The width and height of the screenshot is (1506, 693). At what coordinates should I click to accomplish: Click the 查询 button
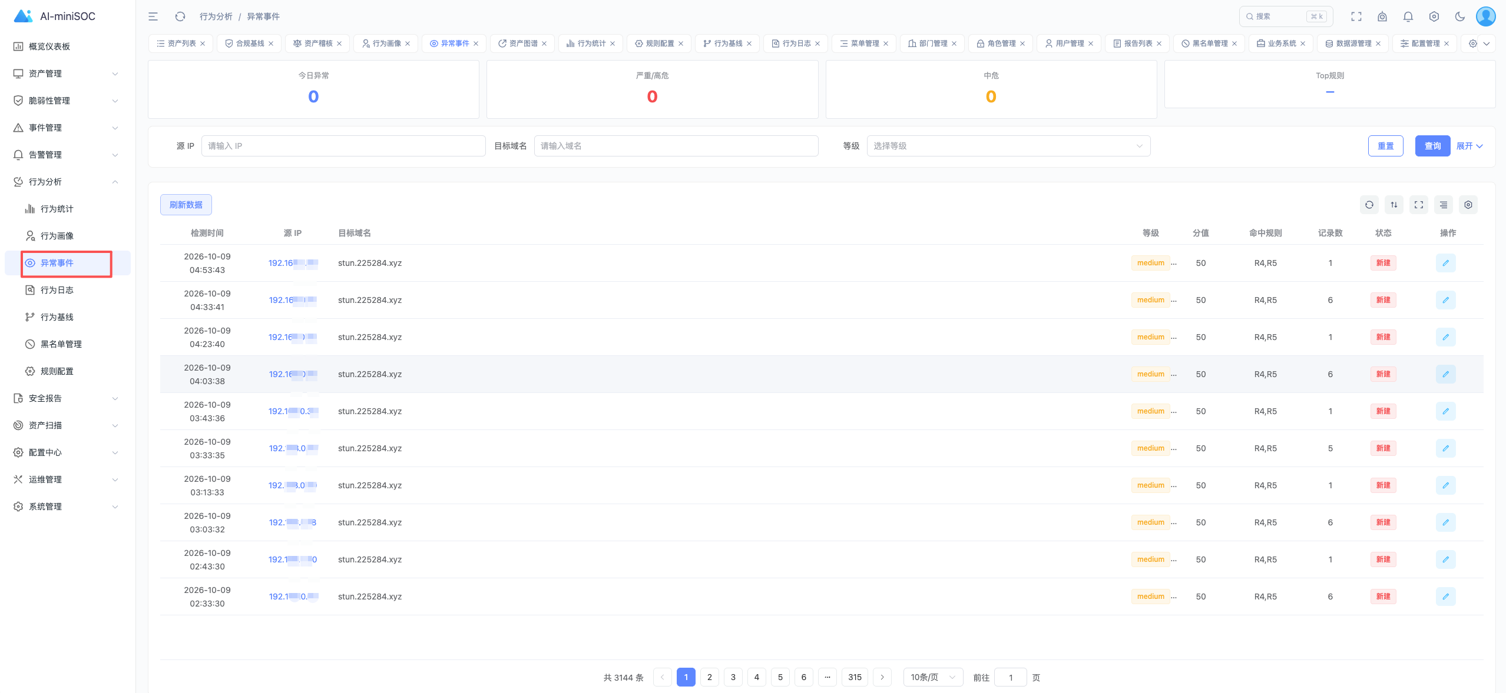pyautogui.click(x=1433, y=146)
